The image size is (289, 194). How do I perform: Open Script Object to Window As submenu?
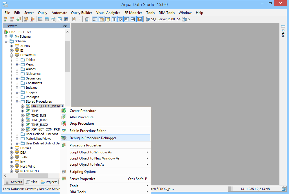(106, 152)
